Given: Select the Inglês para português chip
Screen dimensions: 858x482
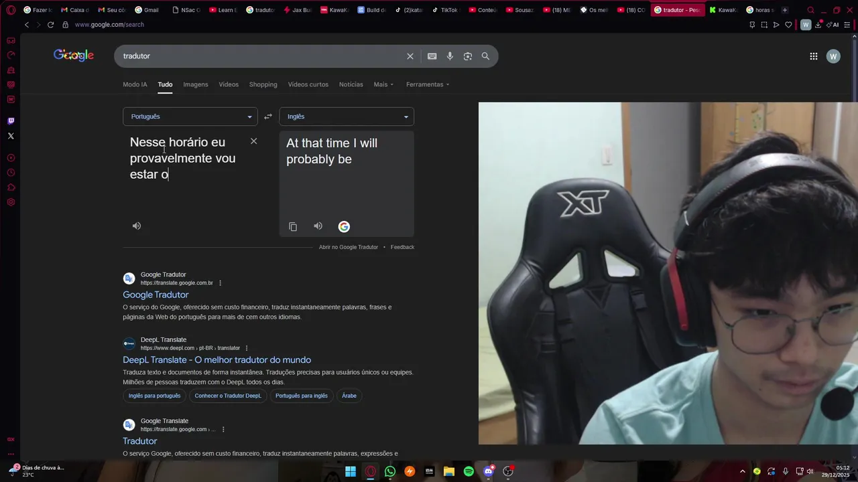Looking at the screenshot, I should 154,396.
